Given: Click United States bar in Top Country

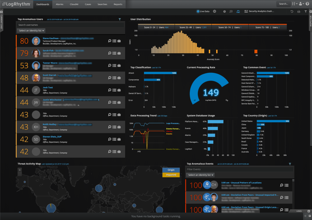Looking at the screenshot, I should (273, 121).
